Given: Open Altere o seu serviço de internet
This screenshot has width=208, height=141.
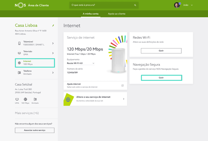Looking at the screenshot, I should 95,99.
